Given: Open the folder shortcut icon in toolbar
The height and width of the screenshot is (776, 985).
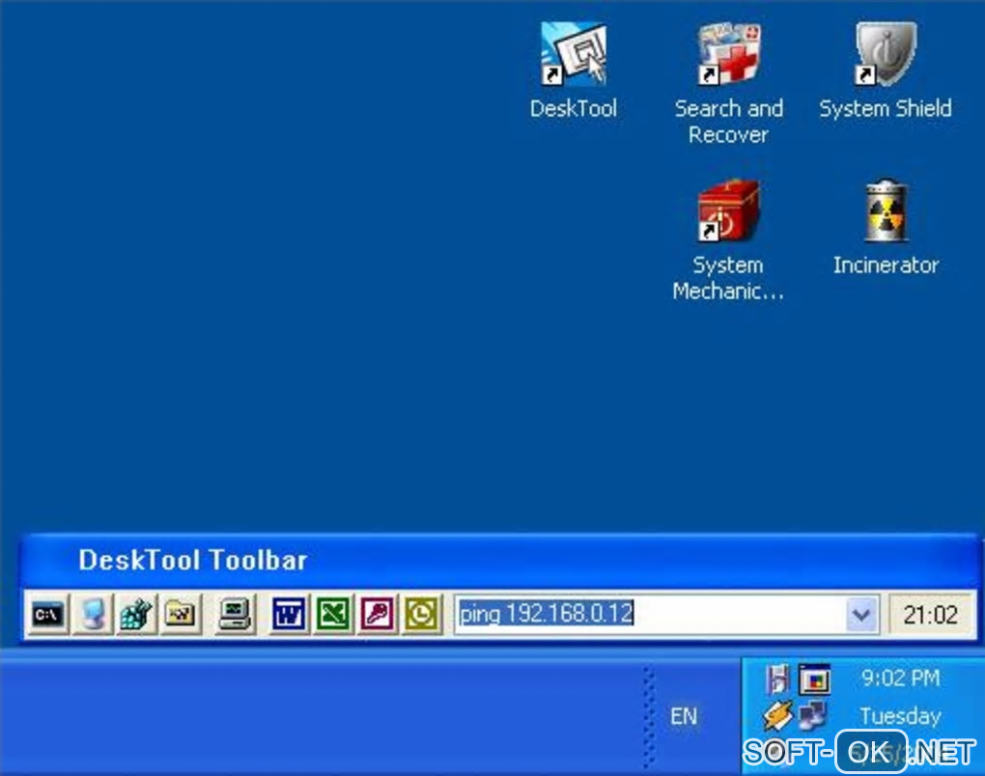Looking at the screenshot, I should point(181,615).
